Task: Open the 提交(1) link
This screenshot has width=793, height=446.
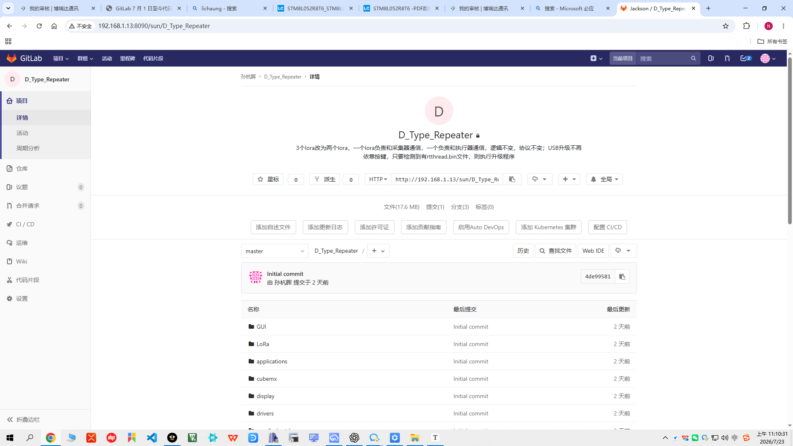Action: (x=435, y=207)
